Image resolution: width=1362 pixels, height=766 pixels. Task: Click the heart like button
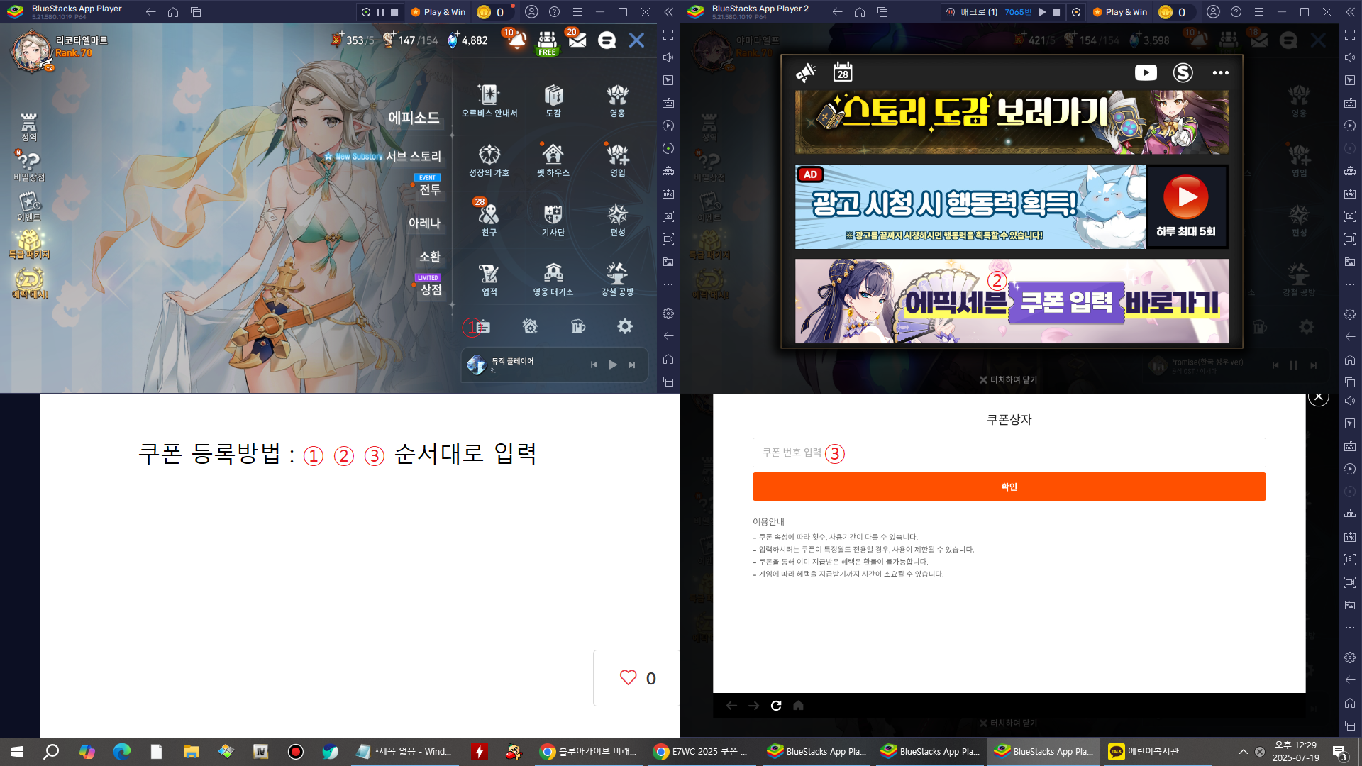coord(629,678)
